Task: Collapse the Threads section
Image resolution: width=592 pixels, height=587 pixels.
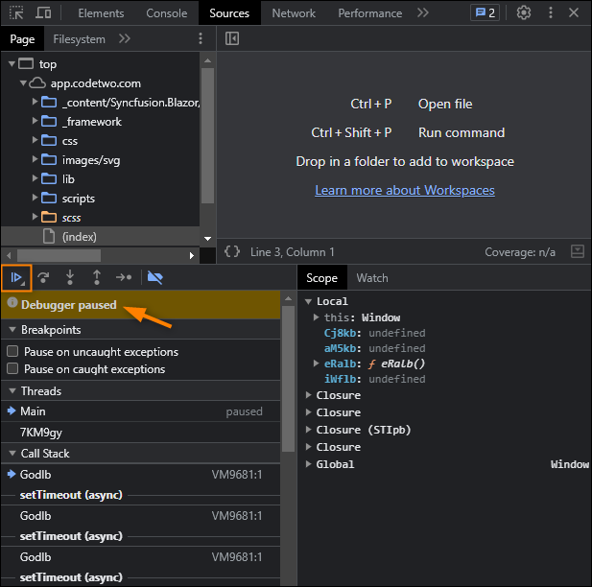Action: tap(12, 391)
